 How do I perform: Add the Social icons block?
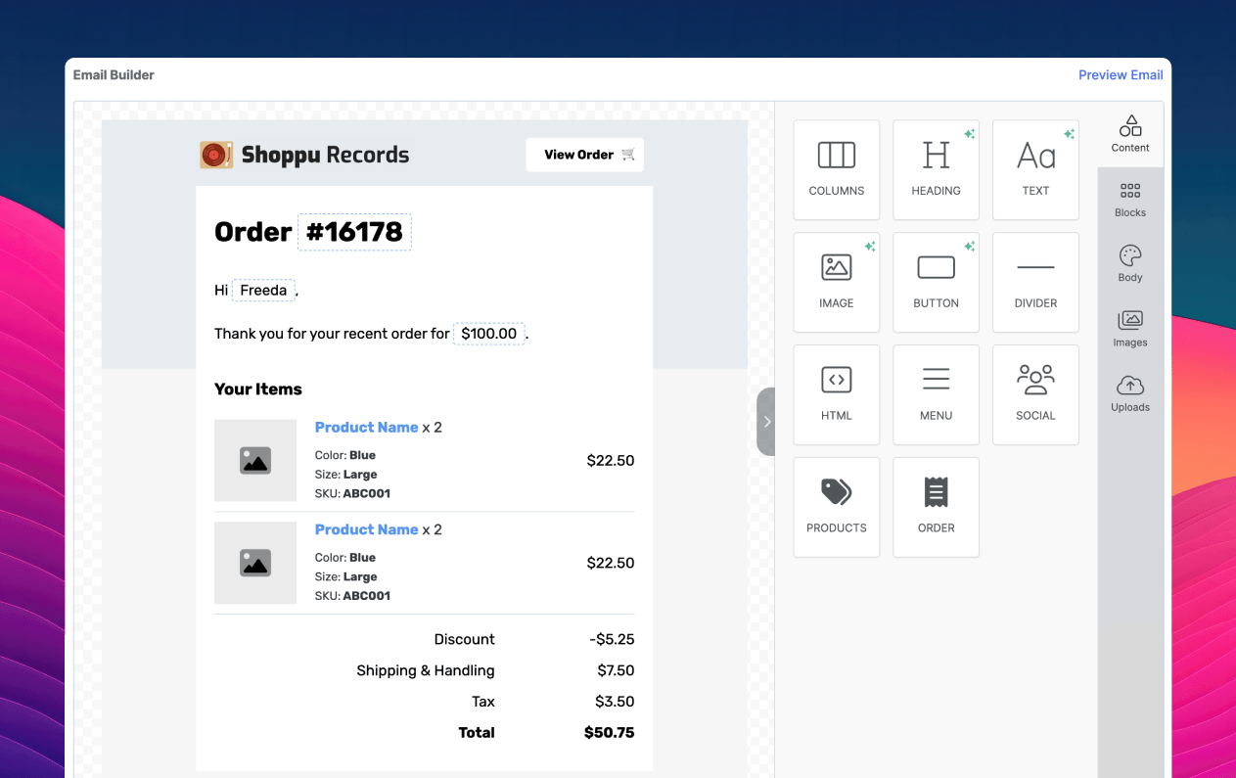(1035, 394)
